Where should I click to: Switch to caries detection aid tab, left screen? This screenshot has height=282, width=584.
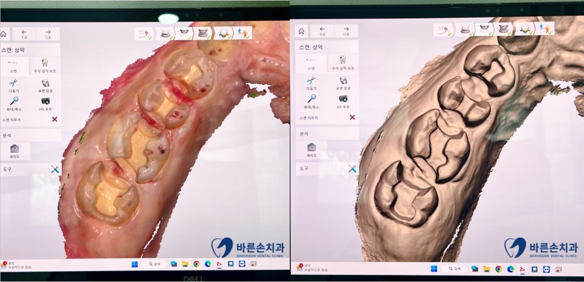45,64
